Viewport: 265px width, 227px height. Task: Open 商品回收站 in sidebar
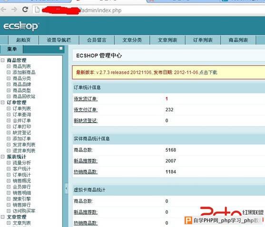[x=24, y=96]
